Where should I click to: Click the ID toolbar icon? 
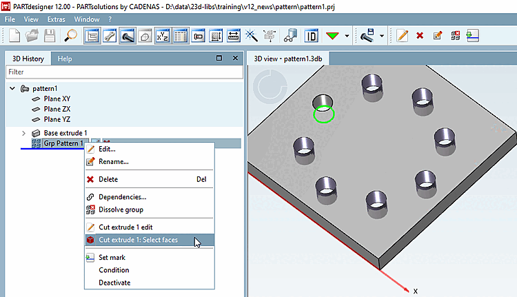[x=311, y=35]
